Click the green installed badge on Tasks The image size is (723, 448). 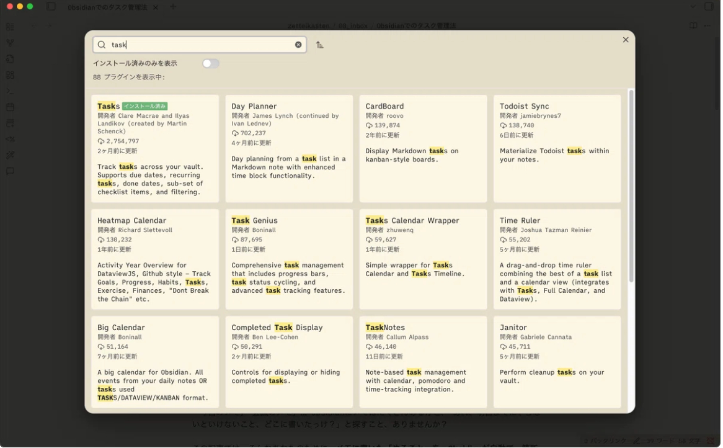point(144,106)
